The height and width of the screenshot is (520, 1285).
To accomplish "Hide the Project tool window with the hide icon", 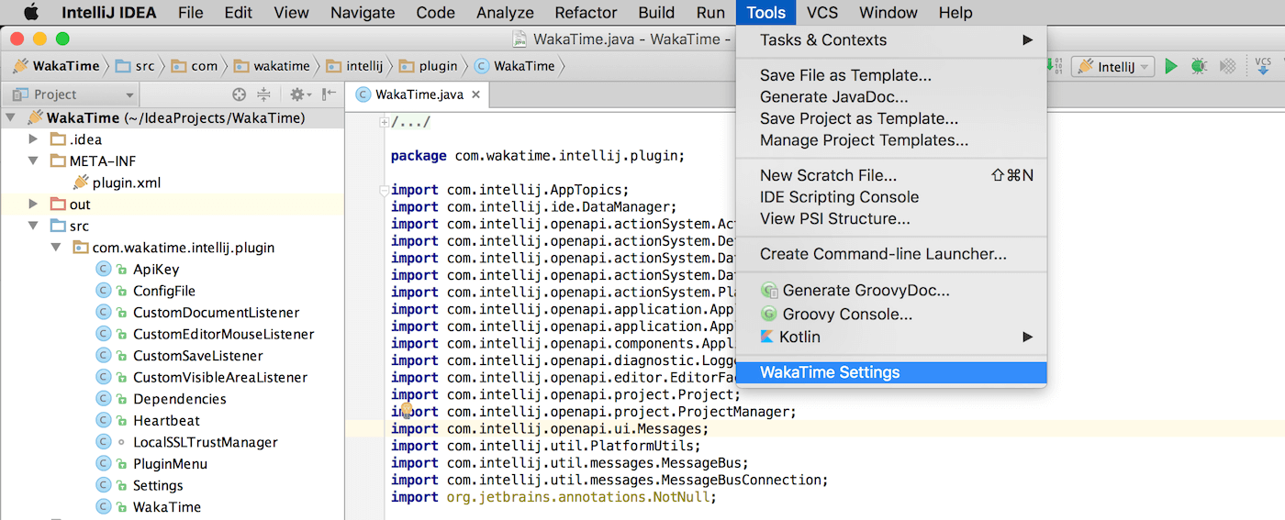I will 329,94.
